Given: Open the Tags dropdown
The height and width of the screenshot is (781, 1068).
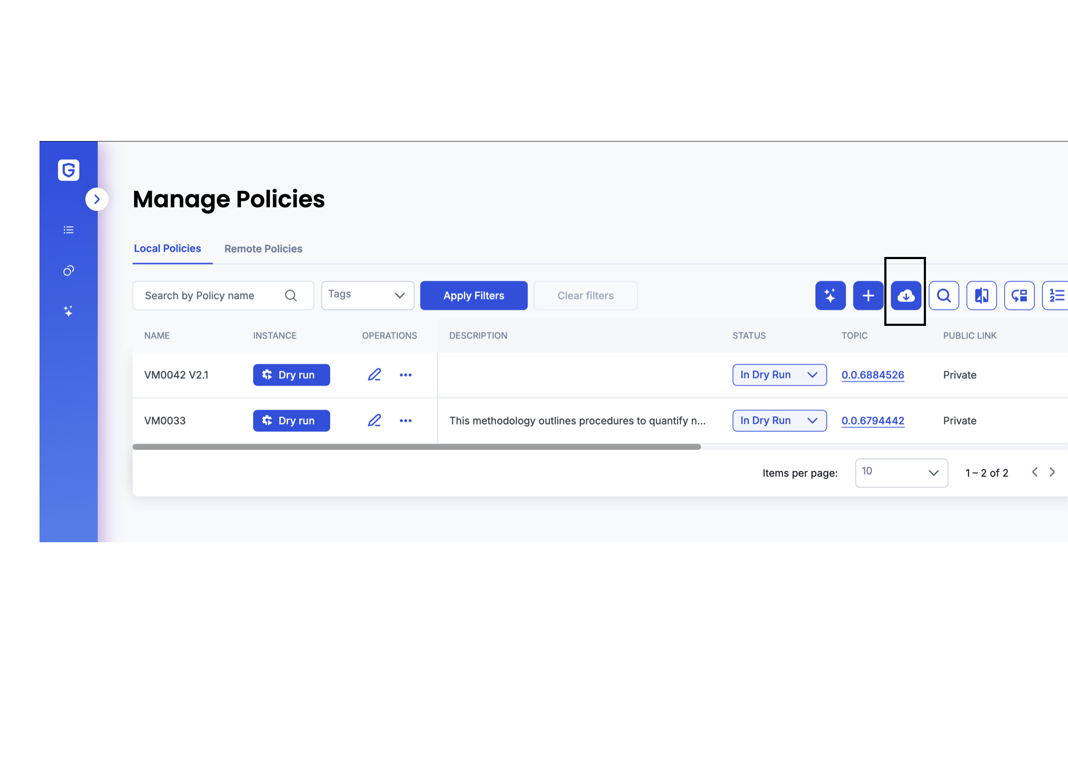Looking at the screenshot, I should tap(367, 295).
